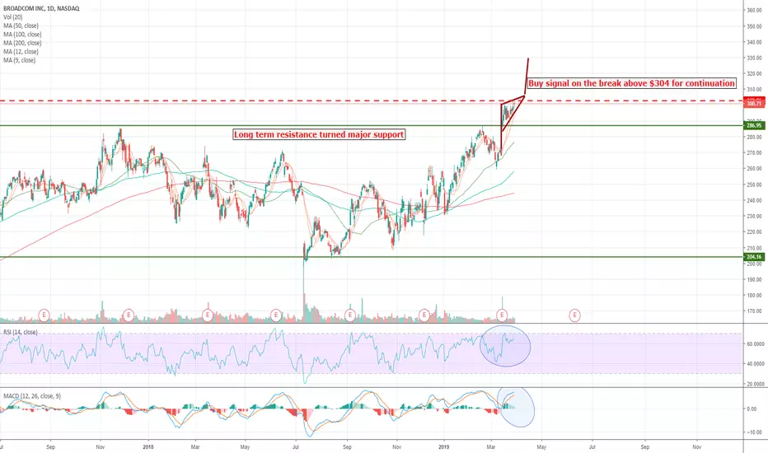Click the 330.00 price axis label
Image resolution: width=768 pixels, height=453 pixels.
[754, 58]
